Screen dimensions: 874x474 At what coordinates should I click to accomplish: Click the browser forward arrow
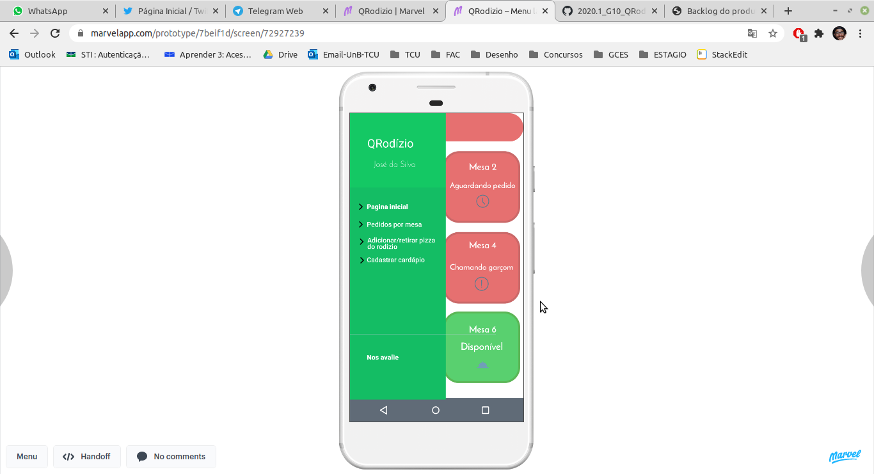(x=35, y=33)
